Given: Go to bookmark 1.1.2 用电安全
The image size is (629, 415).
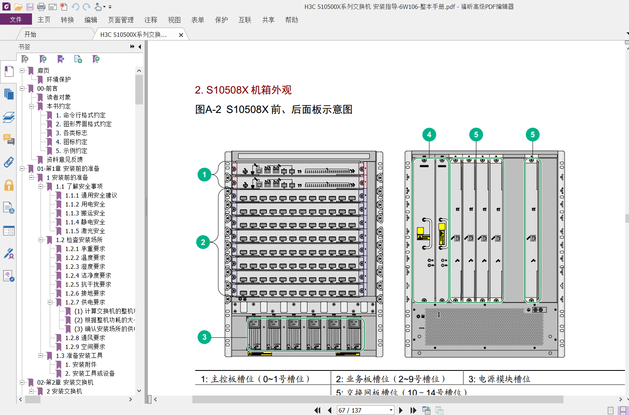Looking at the screenshot, I should pyautogui.click(x=85, y=204).
